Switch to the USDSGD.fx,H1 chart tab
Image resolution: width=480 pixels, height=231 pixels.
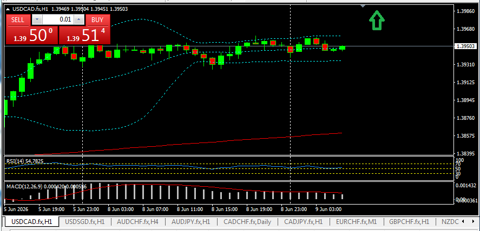85,221
